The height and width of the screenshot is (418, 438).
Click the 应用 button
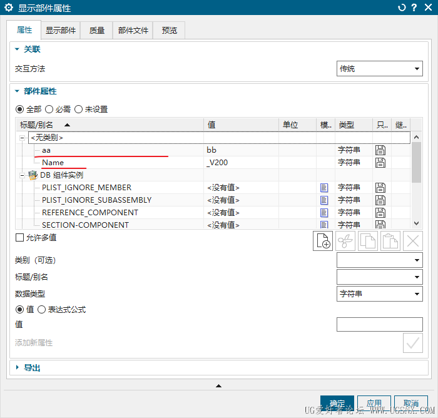pos(374,403)
